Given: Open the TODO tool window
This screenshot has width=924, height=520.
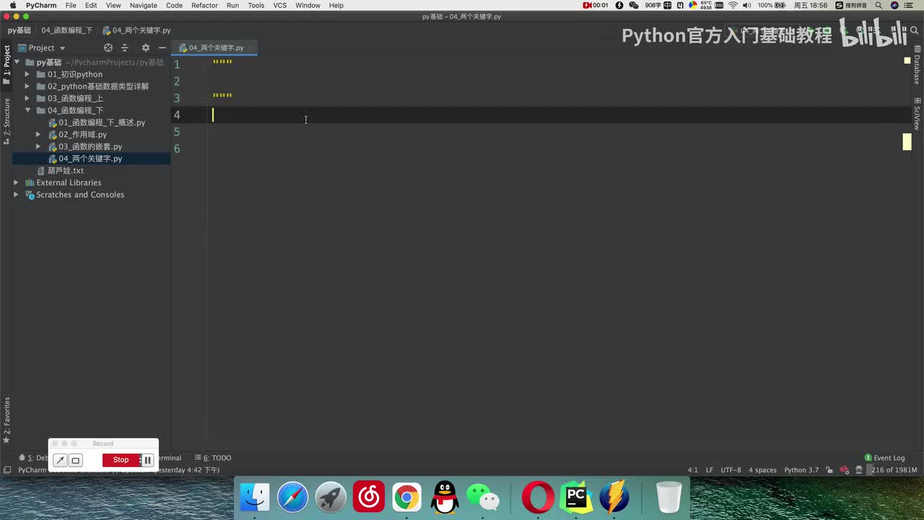Looking at the screenshot, I should pos(214,458).
